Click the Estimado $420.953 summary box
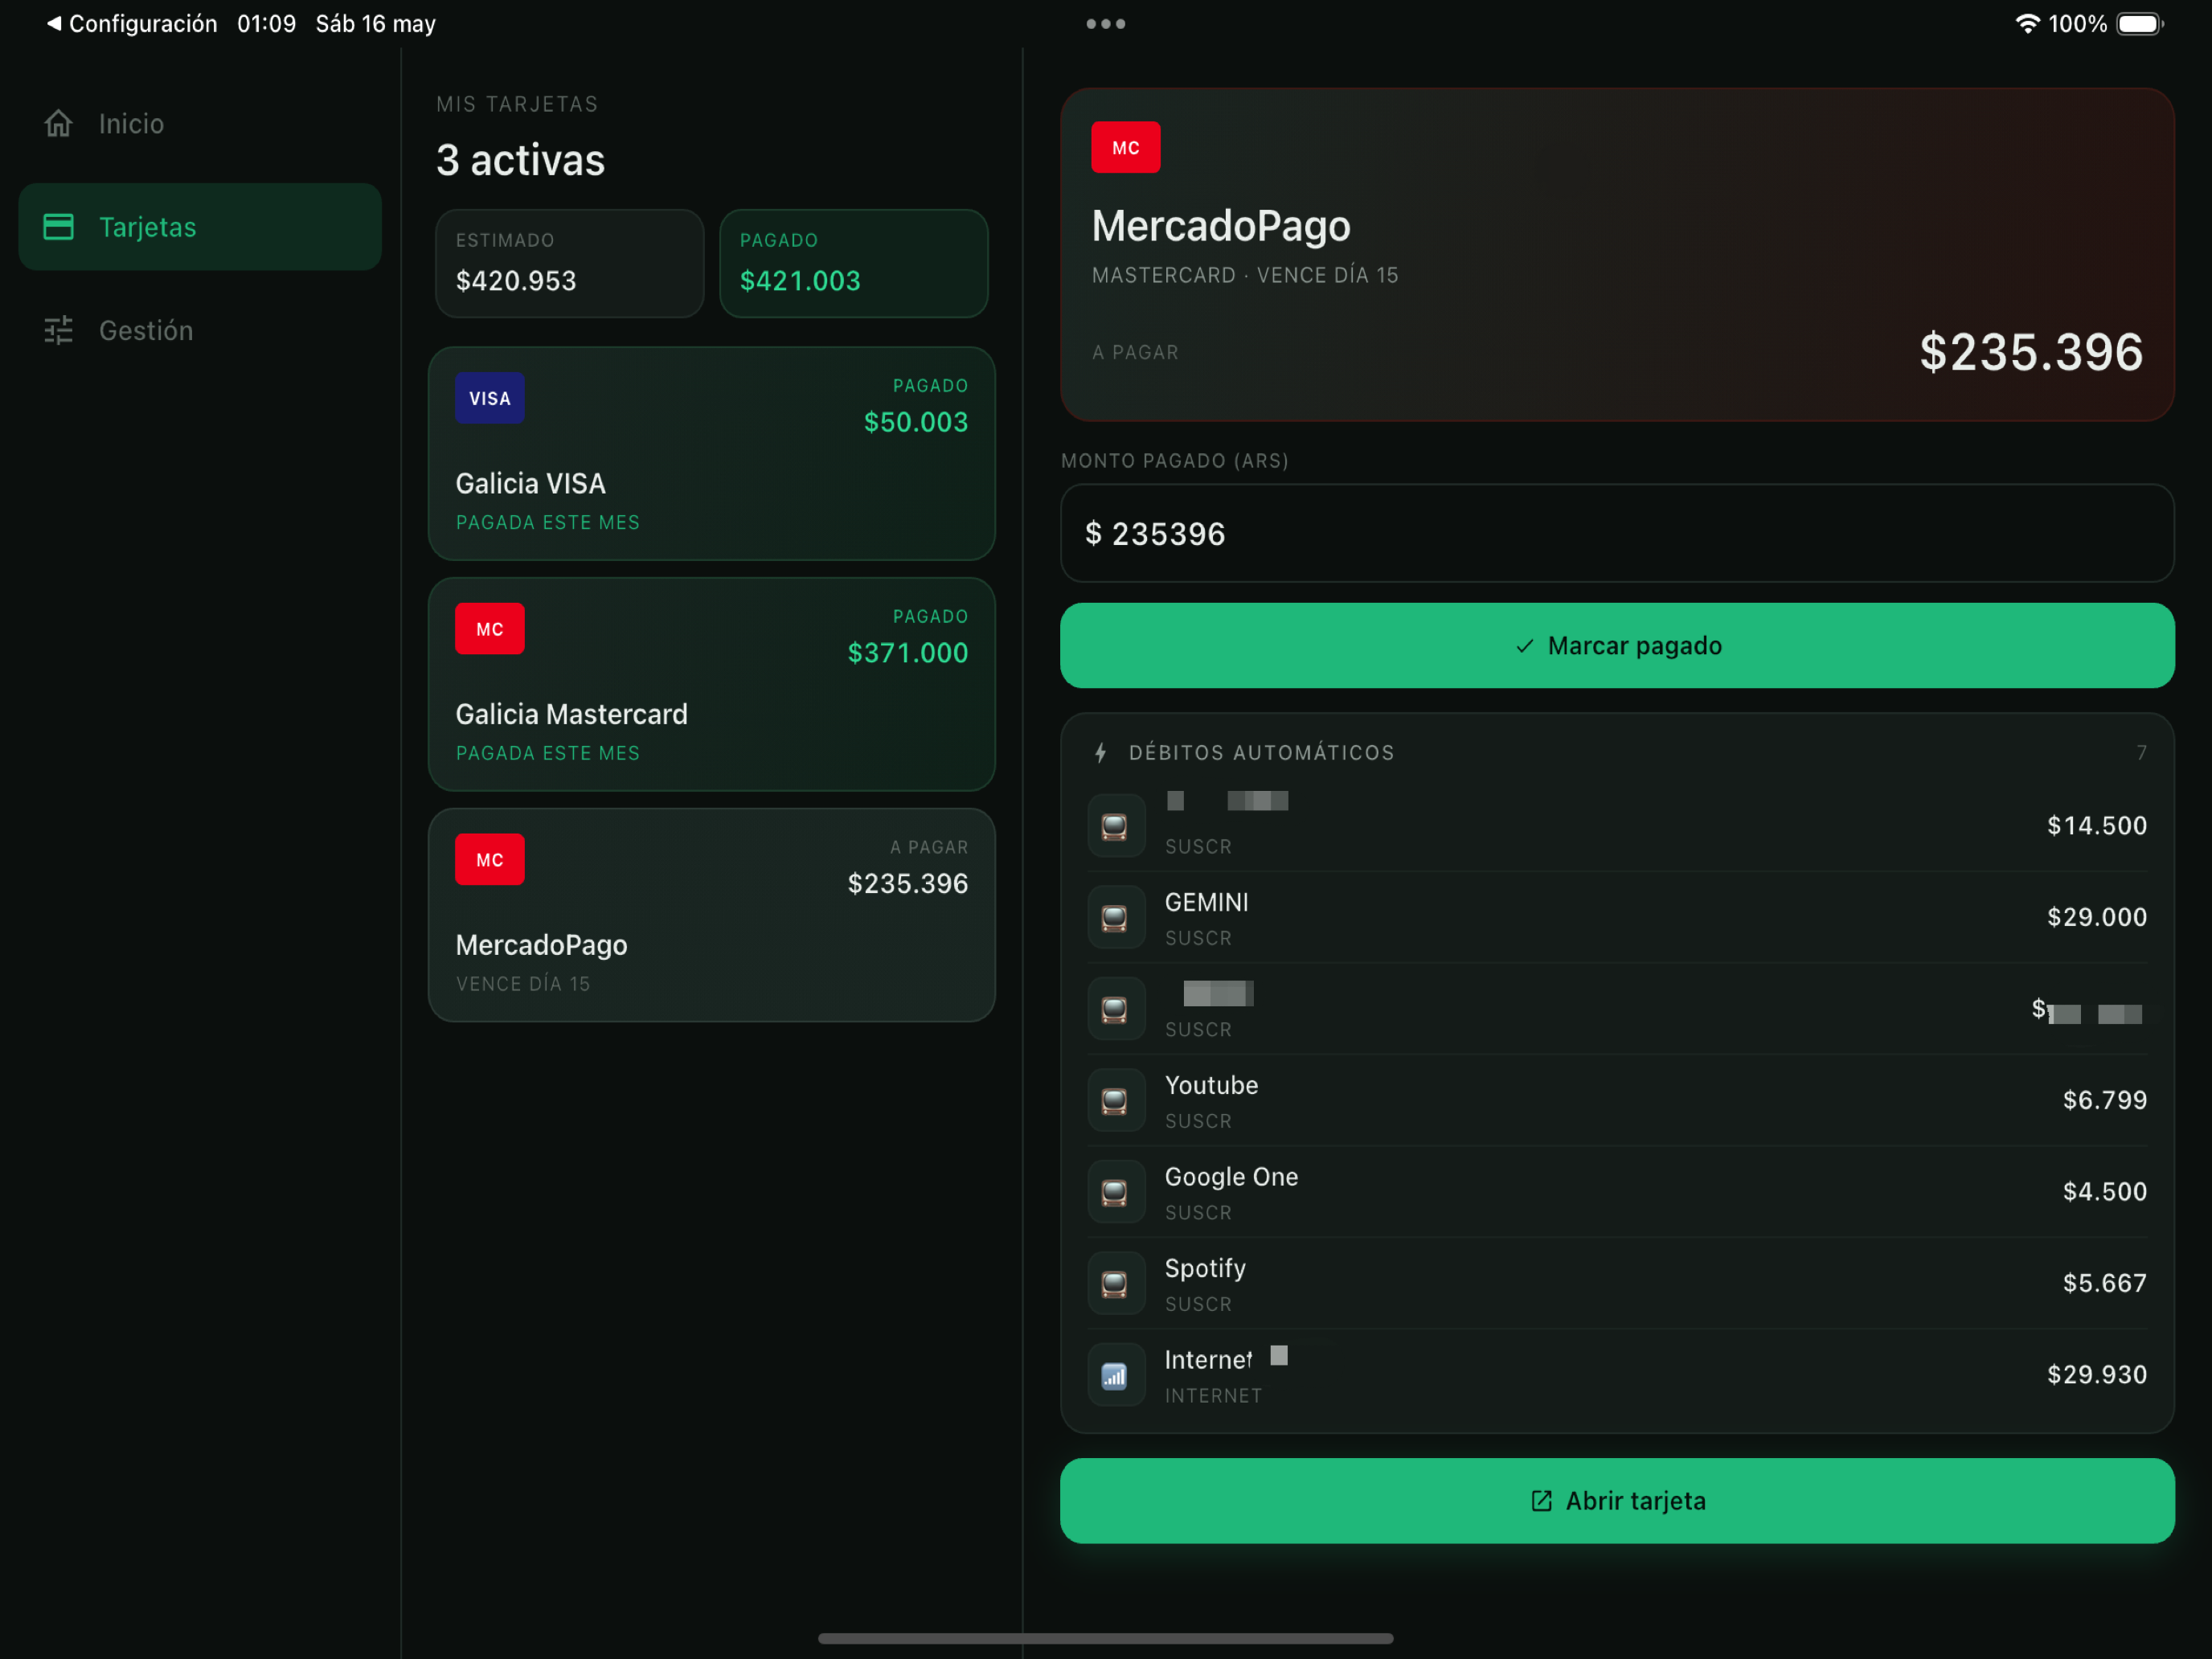Image resolution: width=2212 pixels, height=1659 pixels. 569,263
